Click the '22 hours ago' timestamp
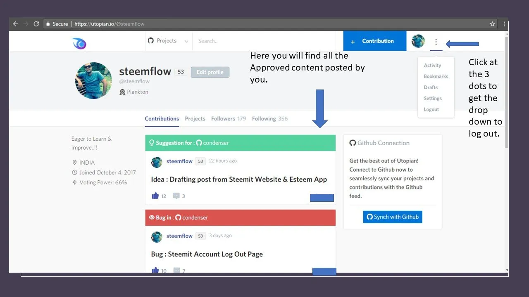This screenshot has width=529, height=297. tap(223, 161)
